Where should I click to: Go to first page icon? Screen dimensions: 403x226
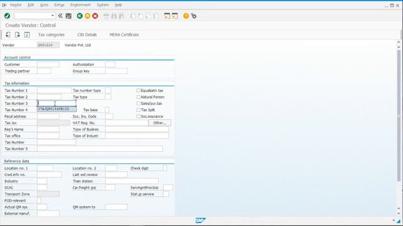tap(133, 16)
